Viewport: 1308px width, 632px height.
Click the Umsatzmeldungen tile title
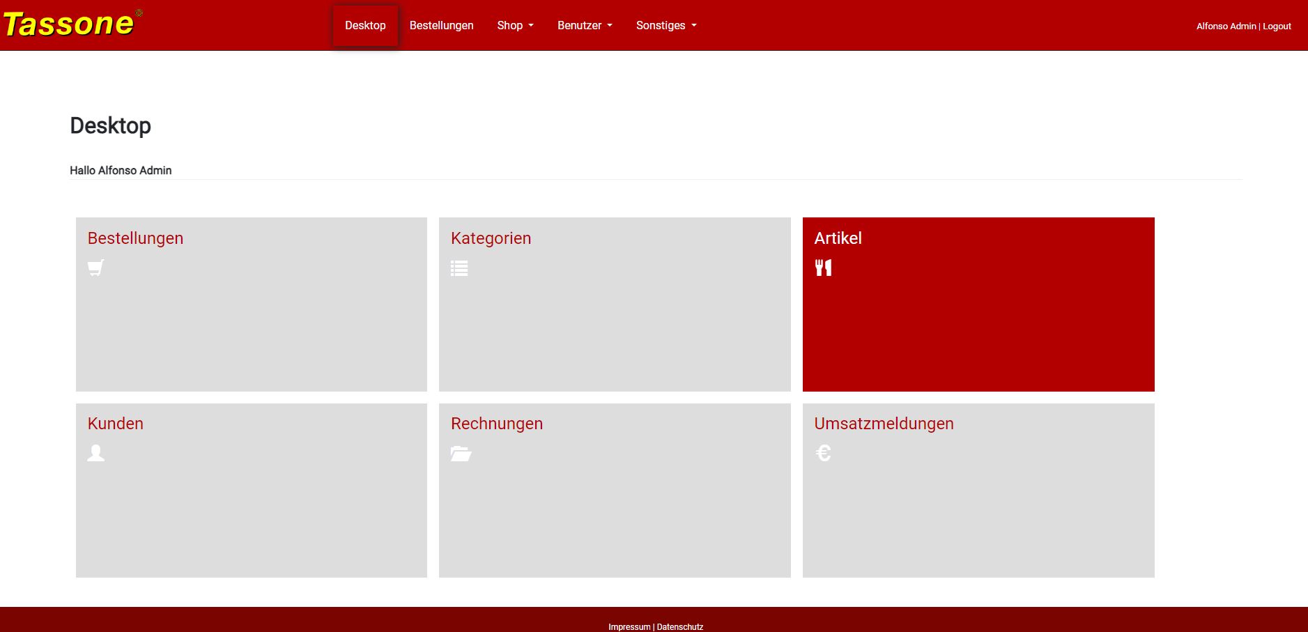(884, 424)
